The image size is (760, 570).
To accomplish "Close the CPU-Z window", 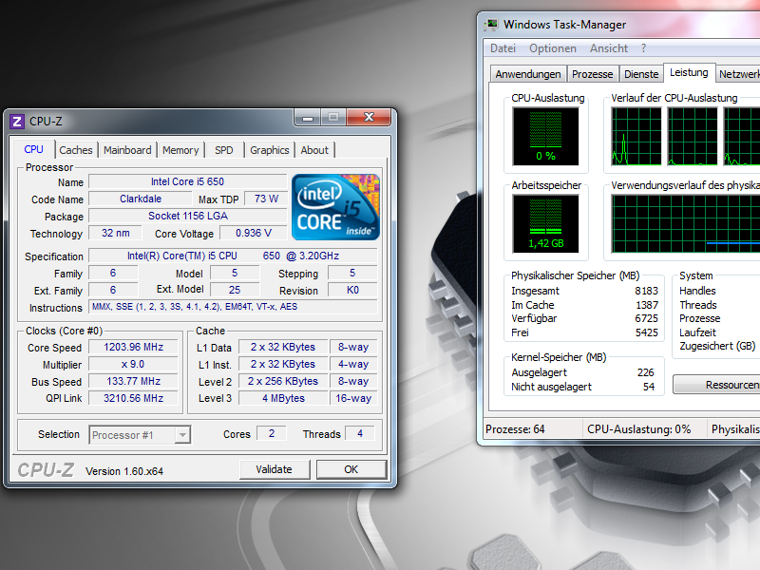I will click(x=369, y=117).
